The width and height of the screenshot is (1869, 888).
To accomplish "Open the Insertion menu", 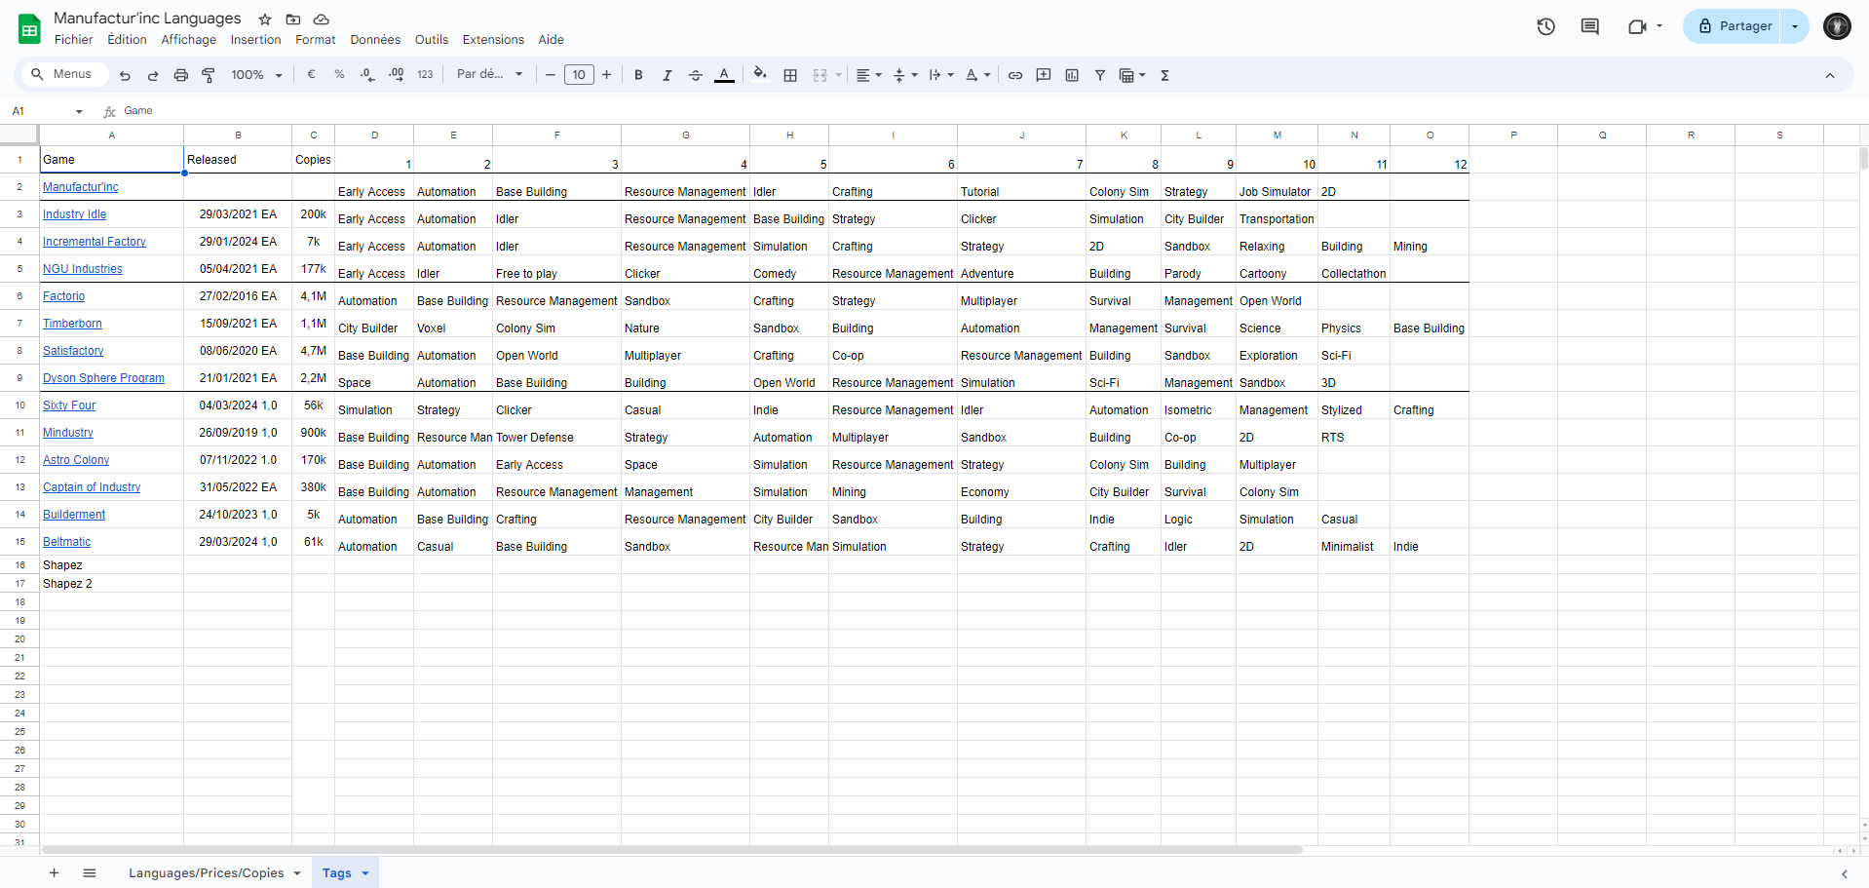I will click(x=255, y=40).
